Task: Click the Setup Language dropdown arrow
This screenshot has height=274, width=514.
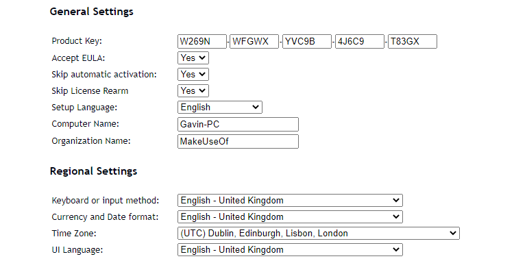Action: tap(256, 108)
